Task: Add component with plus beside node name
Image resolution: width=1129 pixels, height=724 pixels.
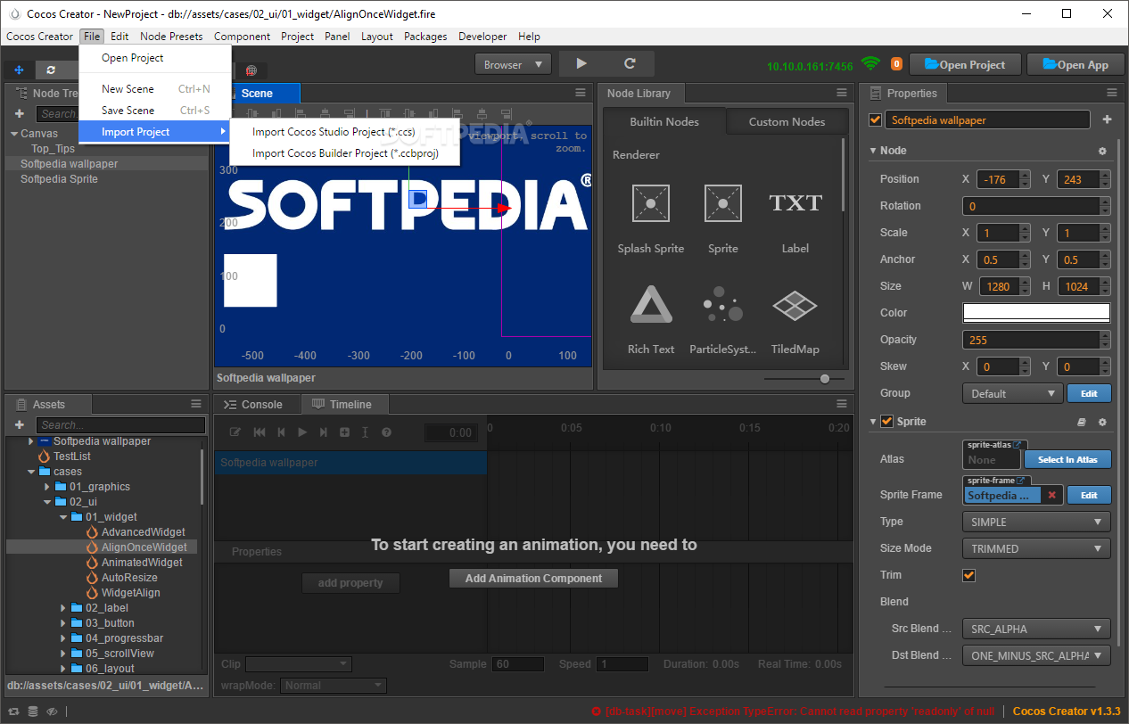Action: 1107,119
